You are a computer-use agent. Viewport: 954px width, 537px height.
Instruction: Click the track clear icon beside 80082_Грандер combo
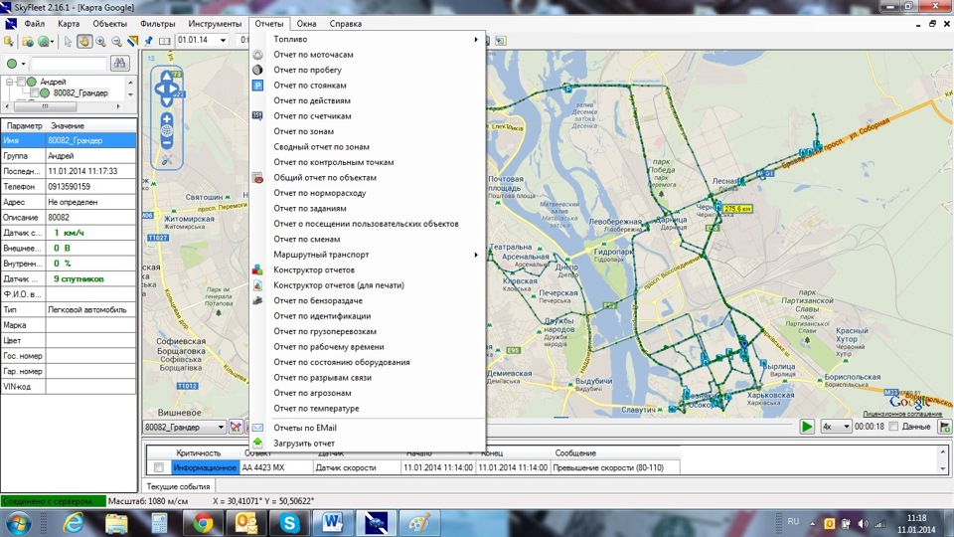pos(236,427)
